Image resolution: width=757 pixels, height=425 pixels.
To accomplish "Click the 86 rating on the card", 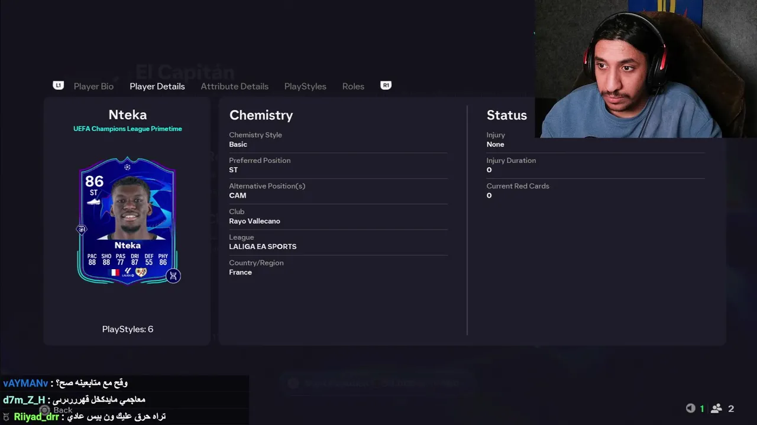I will click(x=94, y=181).
